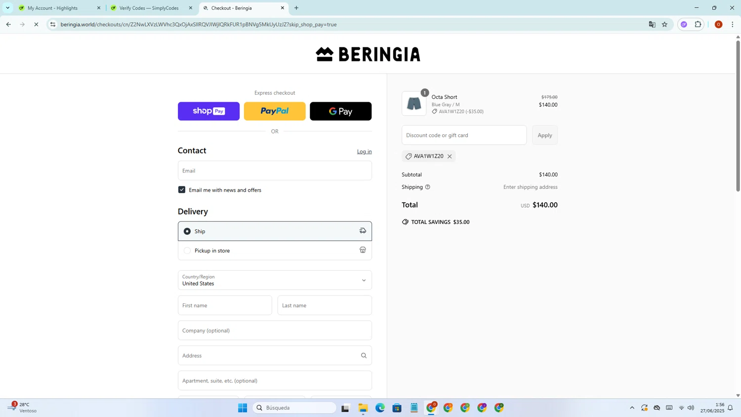The height and width of the screenshot is (417, 741).
Task: Click the browser address bar URL
Action: [x=199, y=24]
